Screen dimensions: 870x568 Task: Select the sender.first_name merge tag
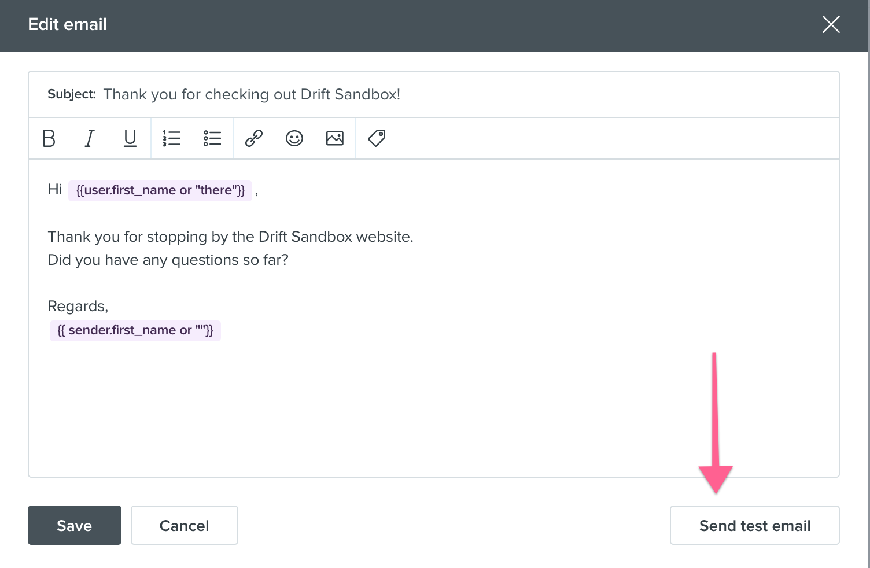(x=135, y=330)
